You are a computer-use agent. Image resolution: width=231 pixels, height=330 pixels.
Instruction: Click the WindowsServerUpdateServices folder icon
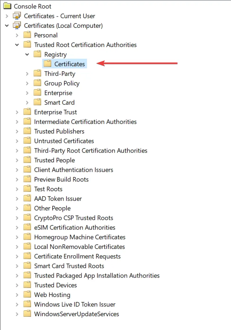point(27,314)
